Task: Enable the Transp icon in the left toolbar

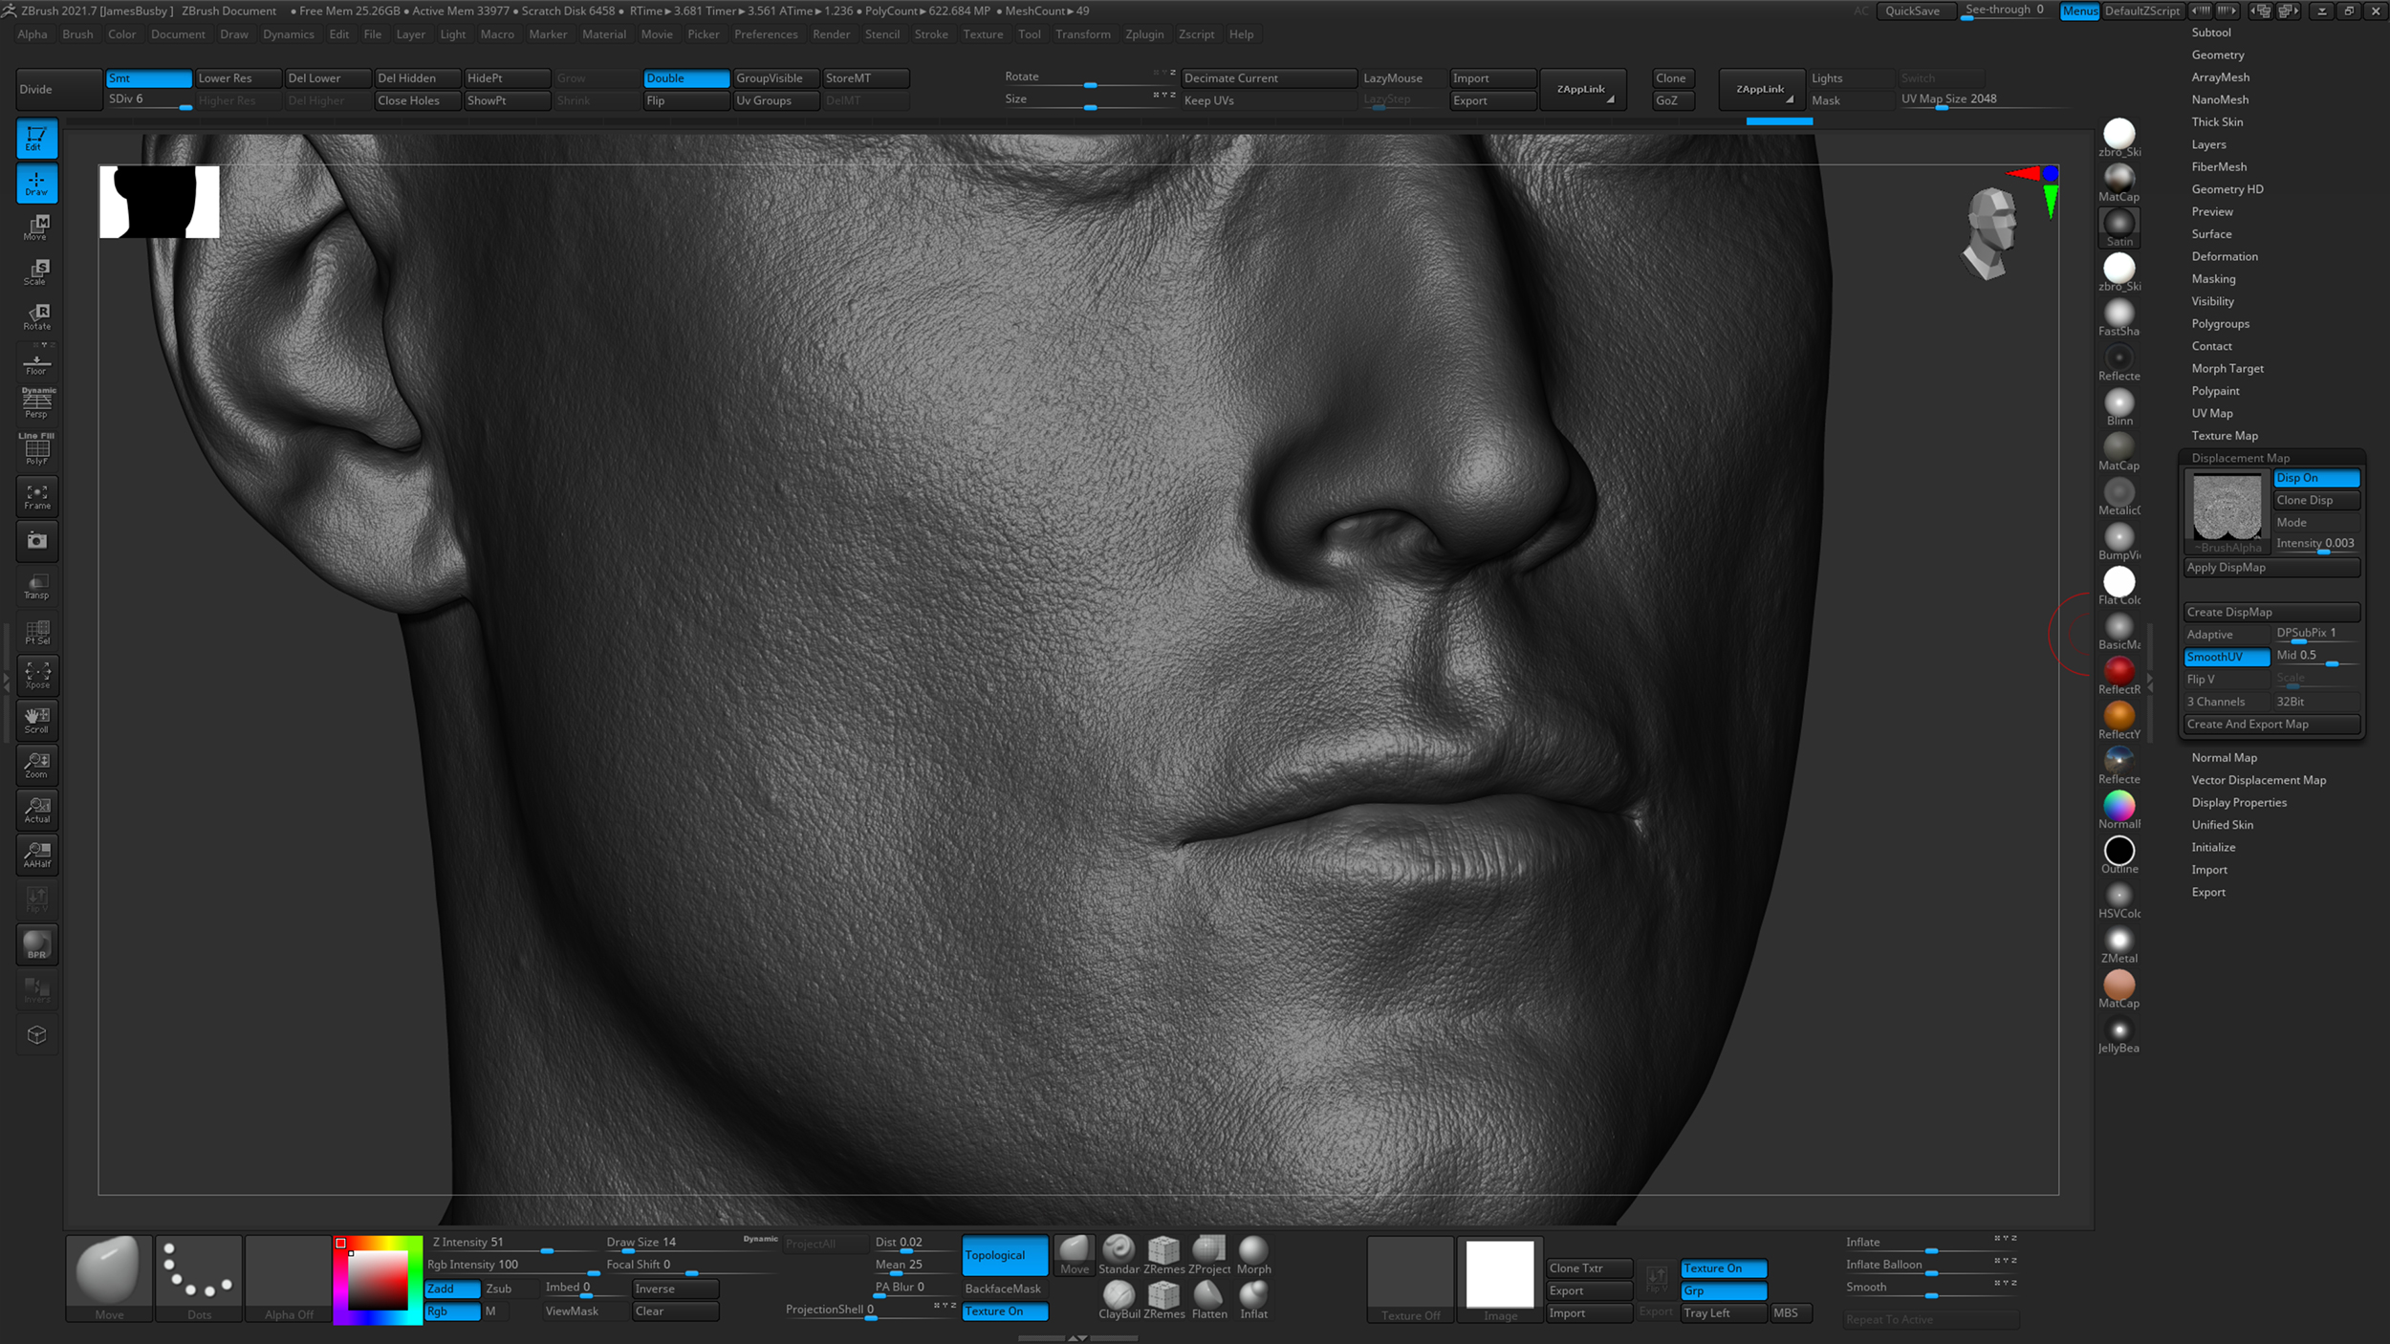Action: click(x=36, y=586)
